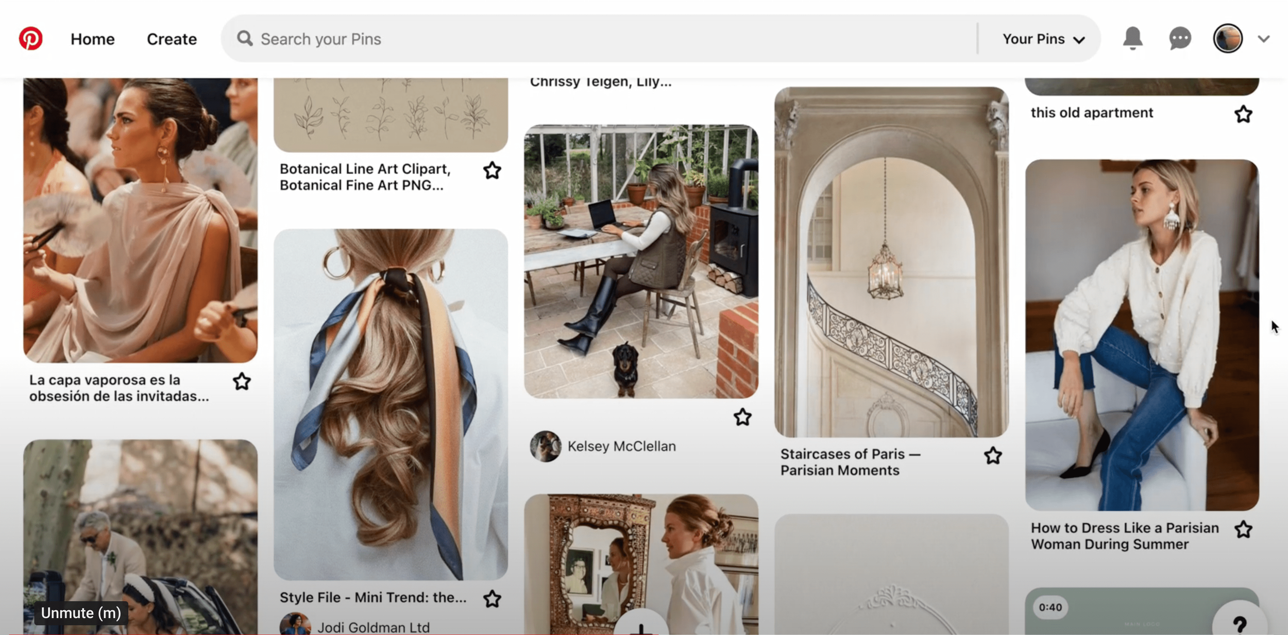Open 'How to Dress Like a Parisian Woman' link

click(x=1124, y=536)
